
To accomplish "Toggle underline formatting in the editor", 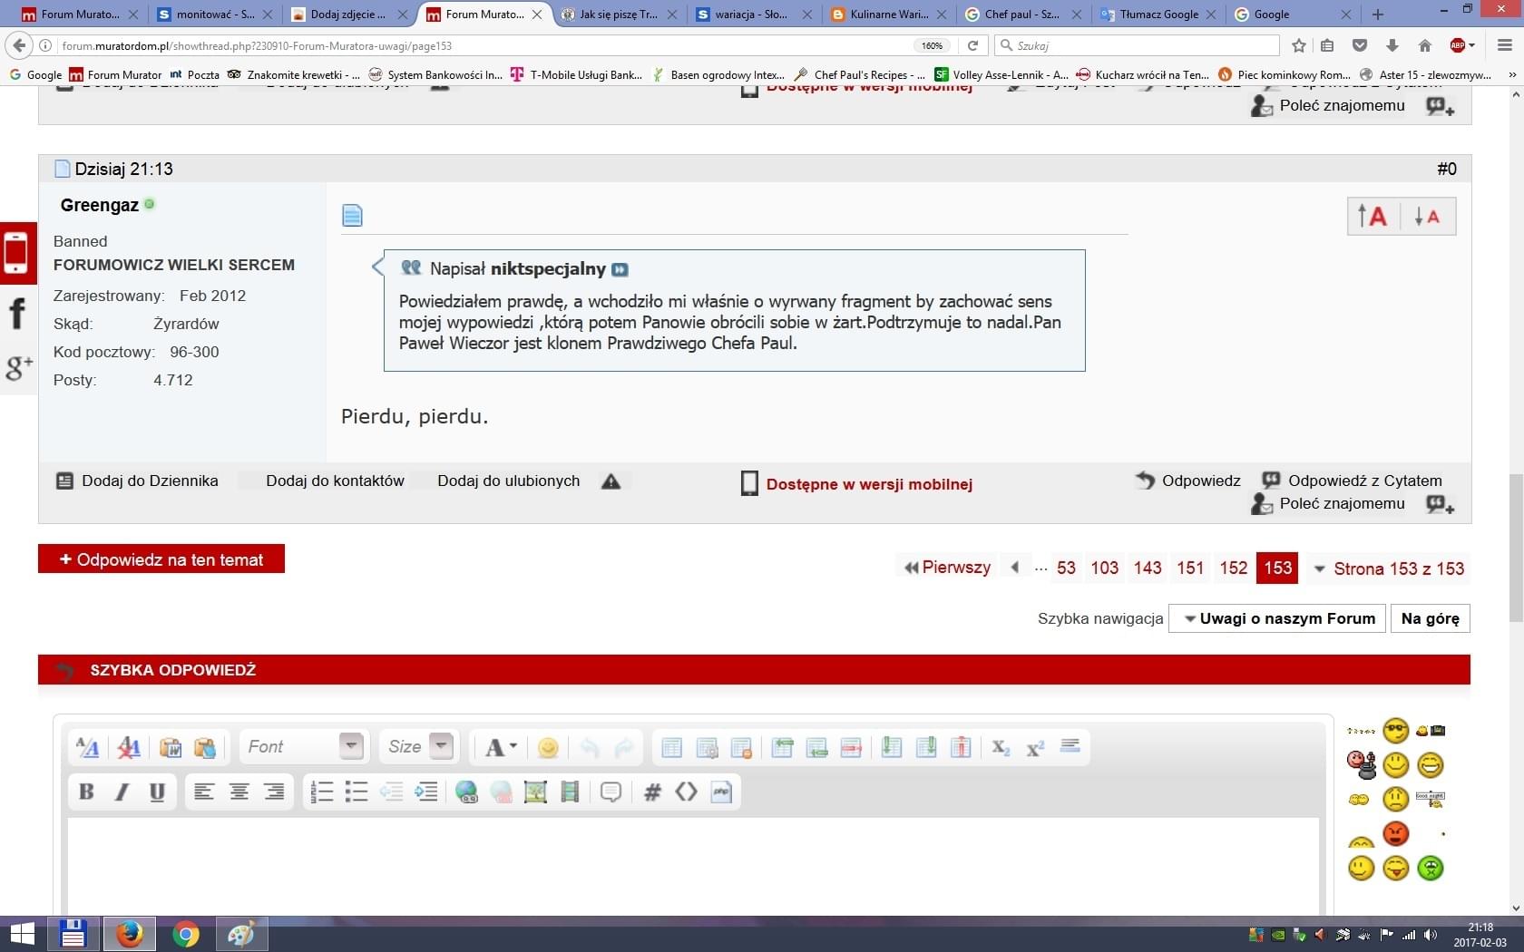I will coord(157,792).
